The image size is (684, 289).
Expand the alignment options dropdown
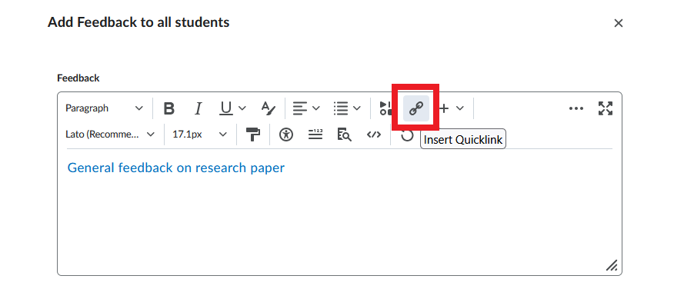(306, 108)
